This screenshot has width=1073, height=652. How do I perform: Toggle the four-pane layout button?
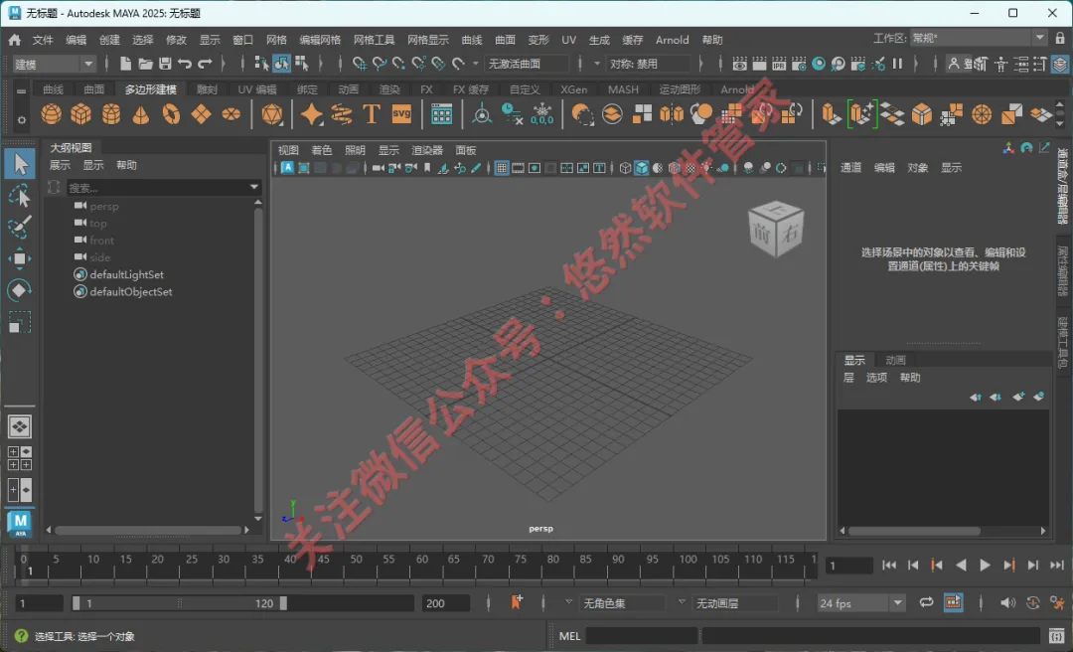coord(19,458)
